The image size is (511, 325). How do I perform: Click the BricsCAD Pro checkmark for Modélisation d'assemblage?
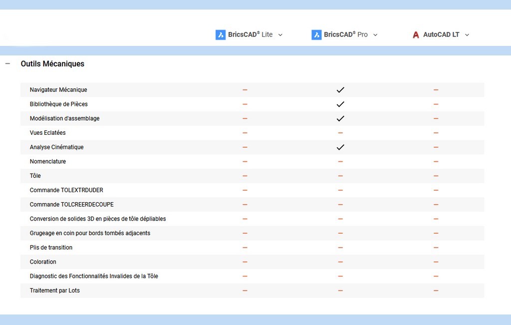pyautogui.click(x=340, y=118)
